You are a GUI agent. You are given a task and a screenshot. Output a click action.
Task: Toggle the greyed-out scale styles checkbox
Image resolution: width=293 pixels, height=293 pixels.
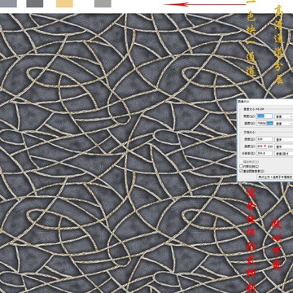(x=241, y=162)
